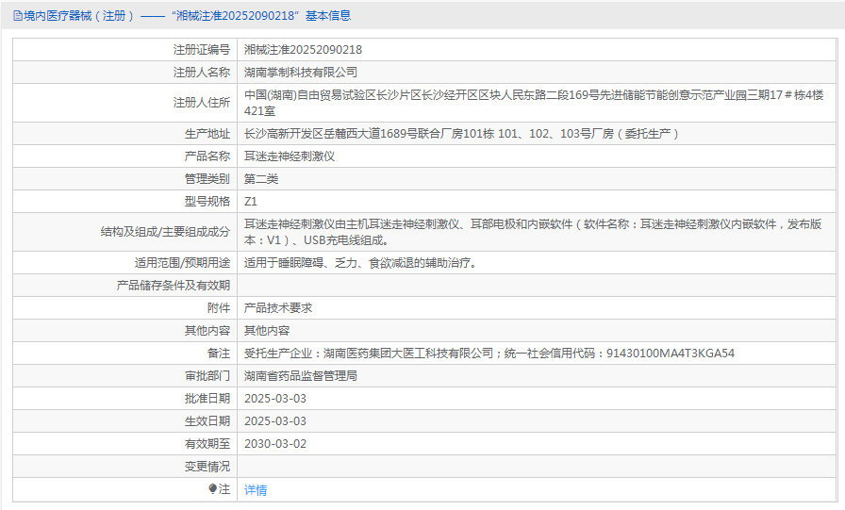Click the 型号规格 label

tap(207, 202)
